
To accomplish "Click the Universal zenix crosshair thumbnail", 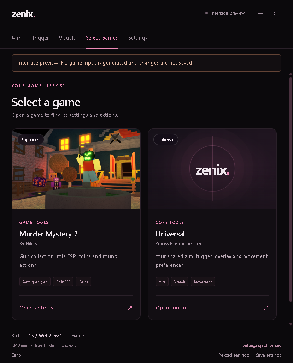I will 212,169.
